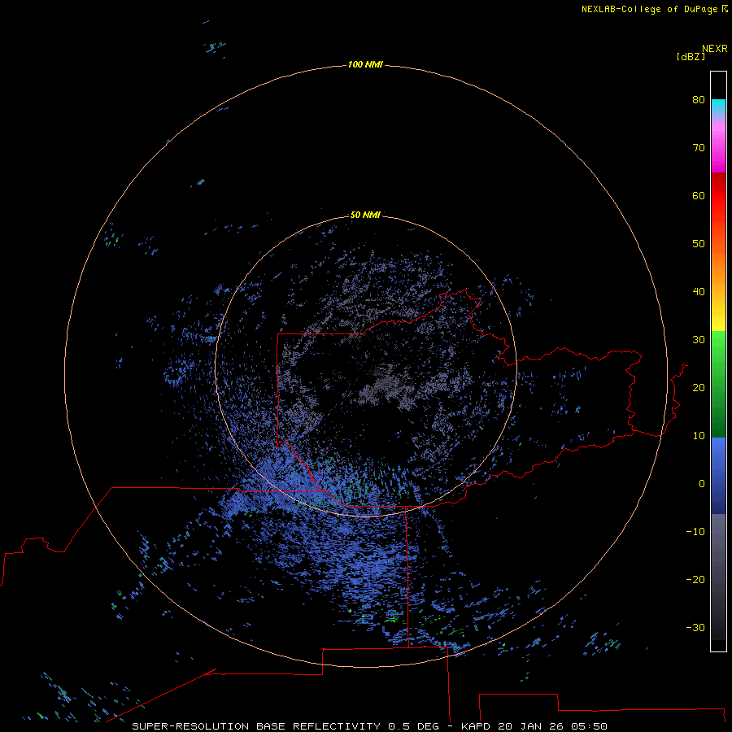Click the 30 dBZ scale value
Viewport: 732px width, 732px height.
click(699, 339)
